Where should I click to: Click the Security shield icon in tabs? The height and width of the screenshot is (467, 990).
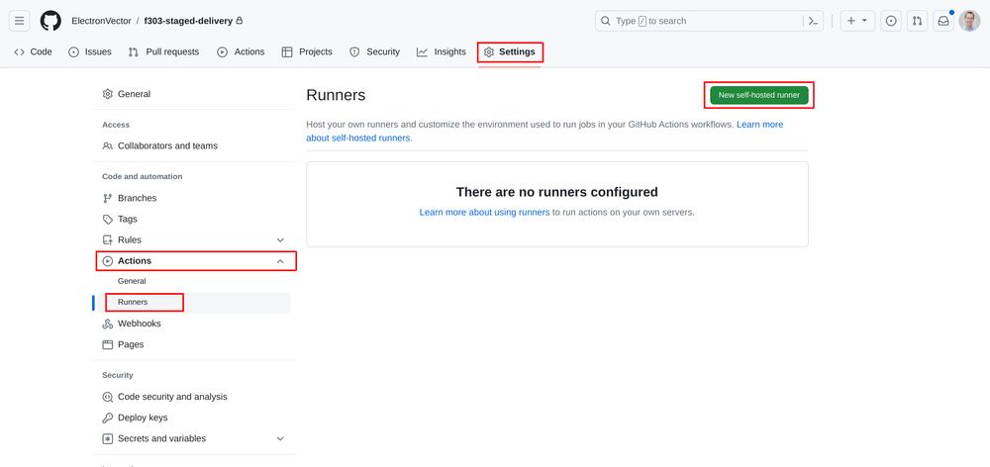(354, 51)
